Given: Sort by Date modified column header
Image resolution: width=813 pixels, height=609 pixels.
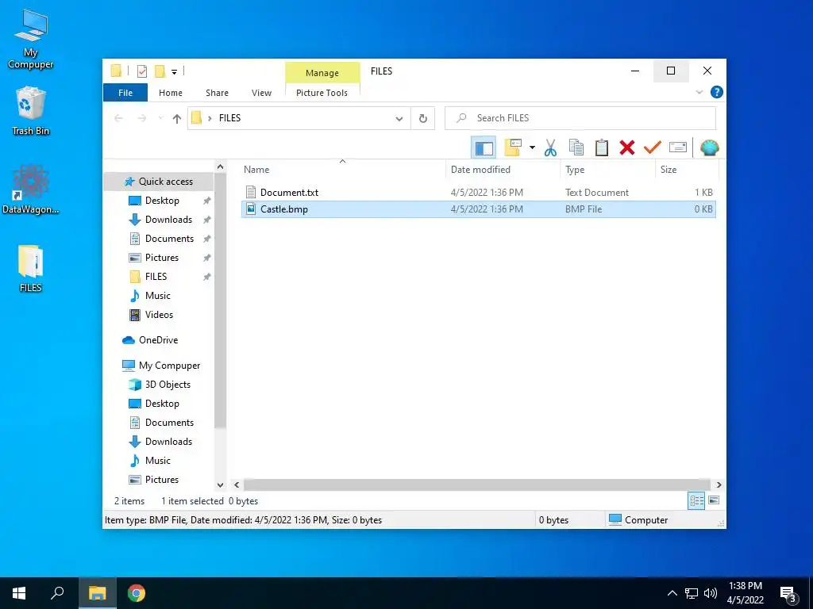Looking at the screenshot, I should pyautogui.click(x=503, y=170).
